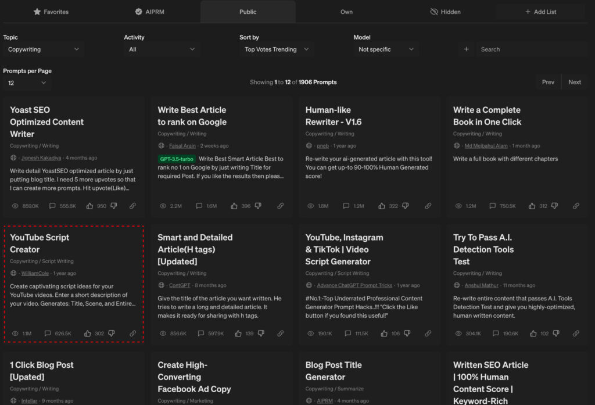Image resolution: width=595 pixels, height=405 pixels.
Task: Open the Yoast SEO Optimized Content Writer card title
Action: [46, 122]
